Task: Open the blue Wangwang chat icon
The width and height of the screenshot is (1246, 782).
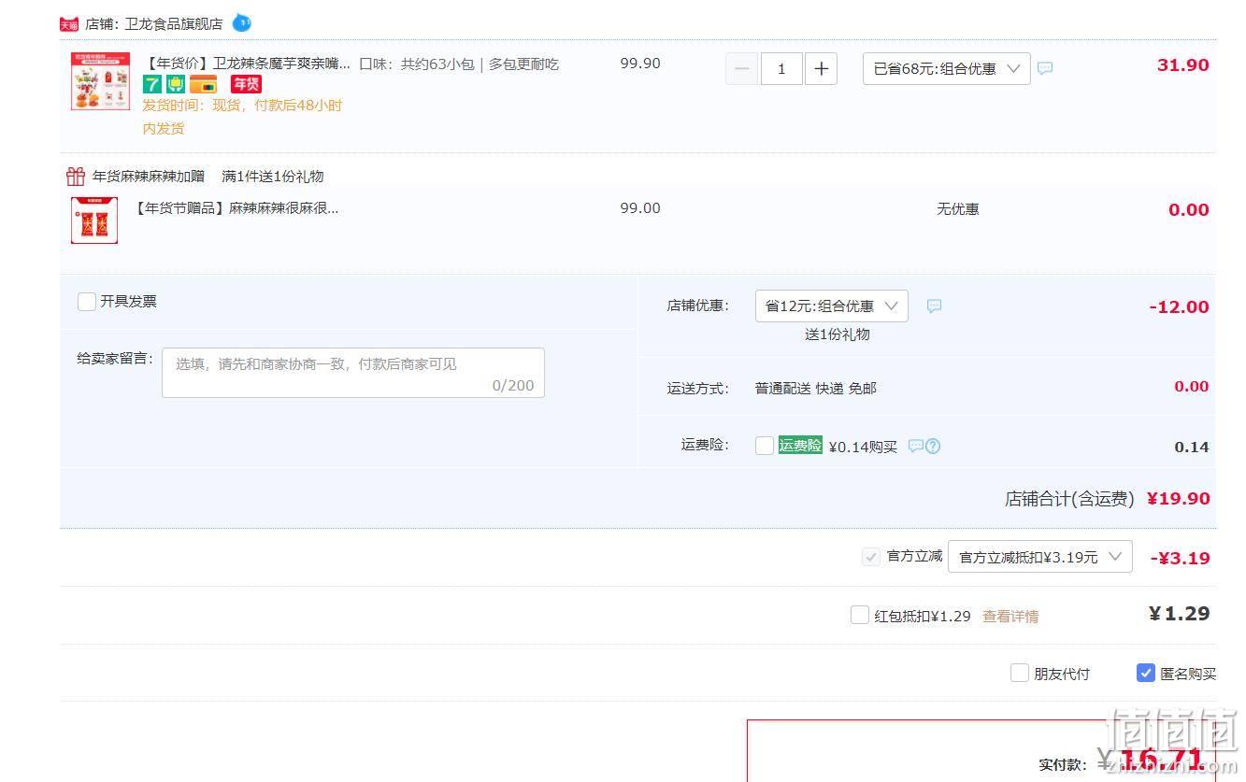Action: 241,22
